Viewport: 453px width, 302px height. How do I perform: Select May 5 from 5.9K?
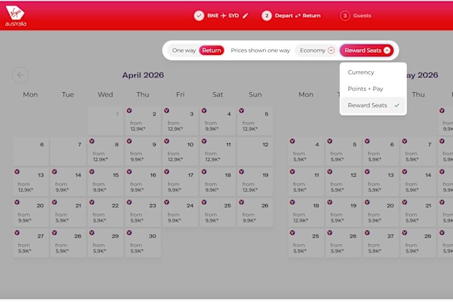tap(343, 151)
